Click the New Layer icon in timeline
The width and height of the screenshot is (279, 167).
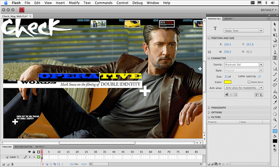click(x=3, y=164)
